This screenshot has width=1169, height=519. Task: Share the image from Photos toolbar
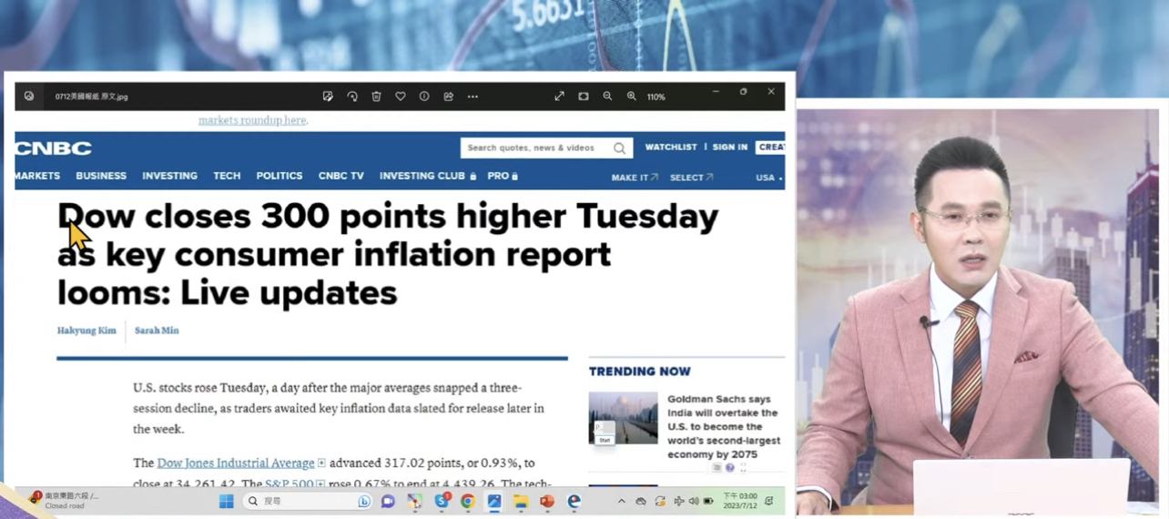(449, 97)
